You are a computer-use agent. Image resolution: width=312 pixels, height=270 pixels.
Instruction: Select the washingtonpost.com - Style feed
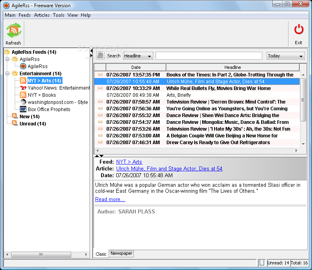click(58, 102)
